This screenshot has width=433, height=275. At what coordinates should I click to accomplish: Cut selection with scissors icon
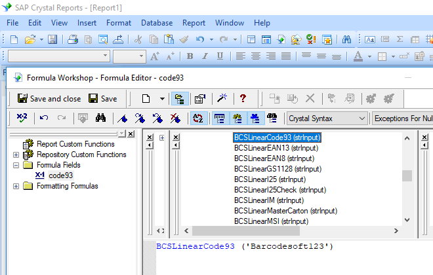[x=138, y=40]
